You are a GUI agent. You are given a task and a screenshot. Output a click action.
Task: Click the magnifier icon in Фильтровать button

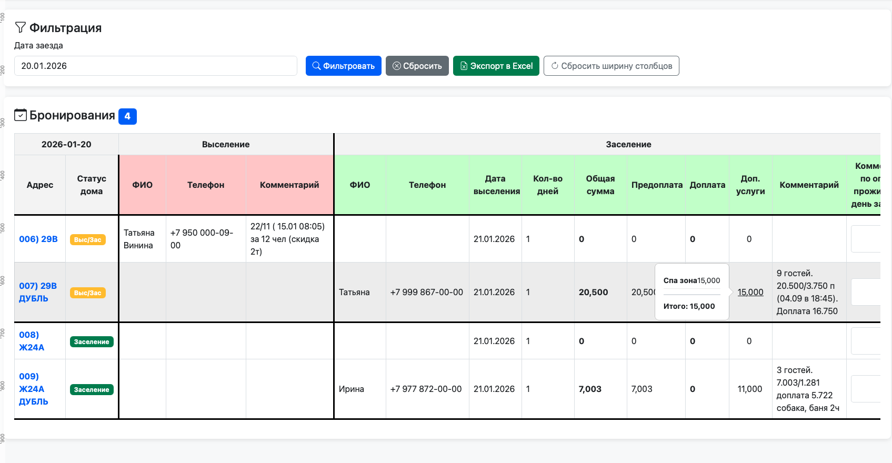pos(316,66)
